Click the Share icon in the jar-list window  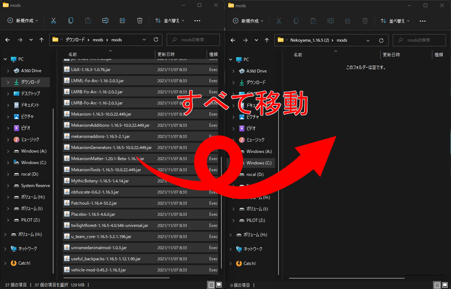pos(123,20)
